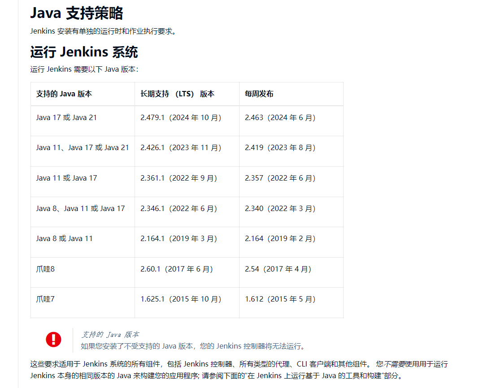Click the line "运行 Jenkins 需要以下 Java 版本"

coord(84,69)
